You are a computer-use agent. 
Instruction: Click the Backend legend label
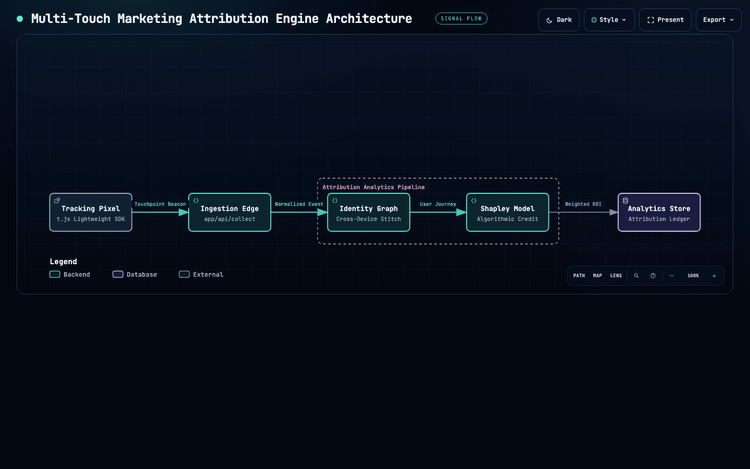77,275
